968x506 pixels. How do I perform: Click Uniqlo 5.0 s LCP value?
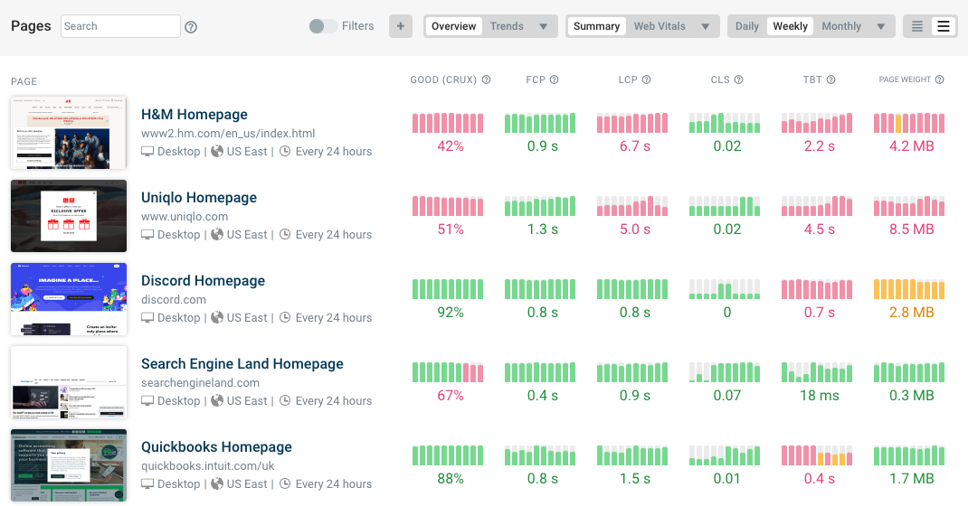635,230
